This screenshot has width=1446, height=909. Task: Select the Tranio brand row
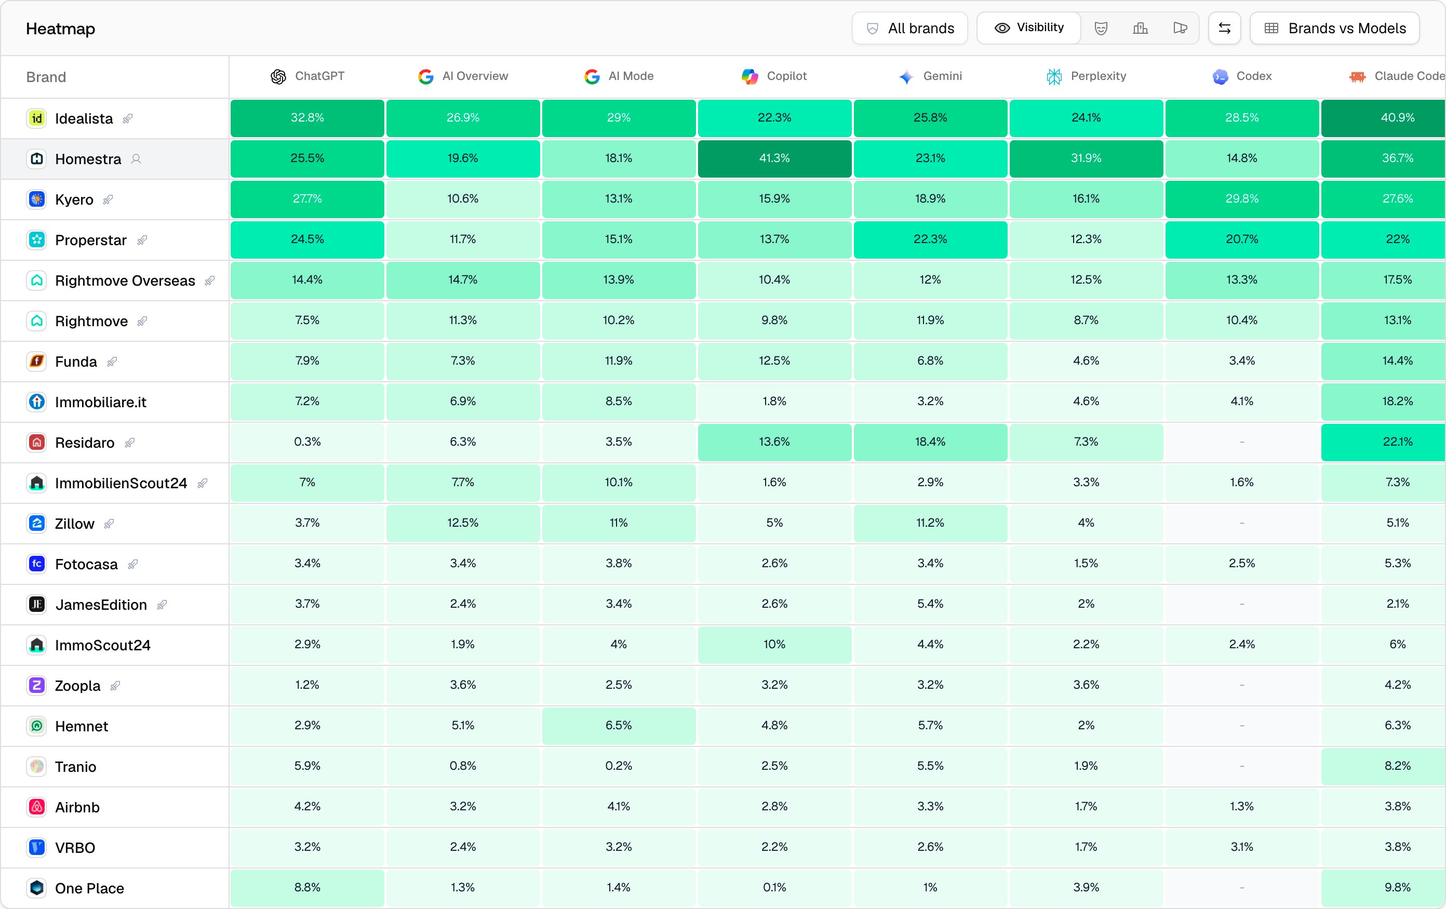pos(114,767)
